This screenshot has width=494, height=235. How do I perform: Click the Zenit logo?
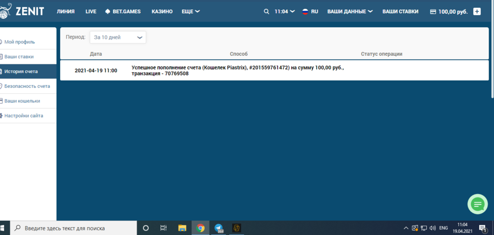point(22,11)
